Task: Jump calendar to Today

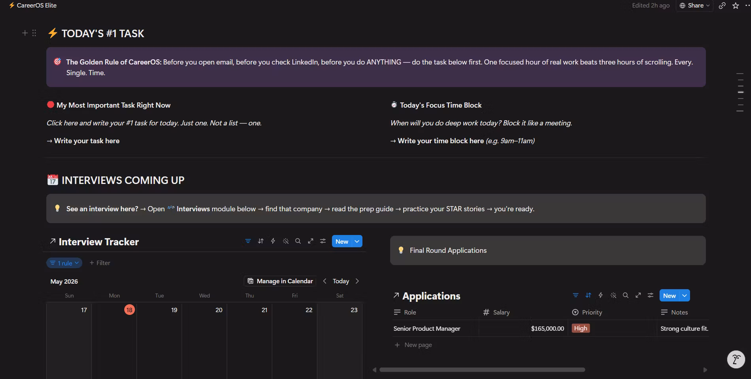Action: tap(341, 281)
